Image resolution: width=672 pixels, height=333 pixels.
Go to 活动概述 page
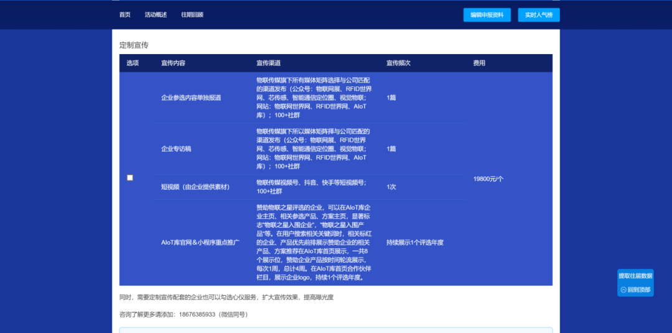coord(156,14)
